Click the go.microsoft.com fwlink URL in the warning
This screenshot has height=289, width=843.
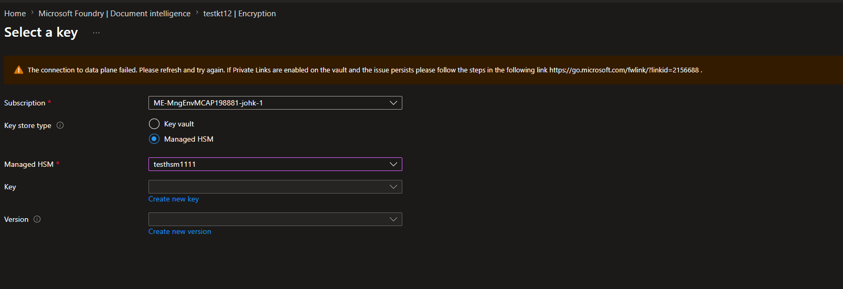click(624, 70)
